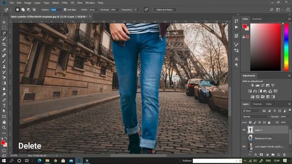The width and height of the screenshot is (292, 164).
Task: Select the Crop tool
Action: point(4,45)
